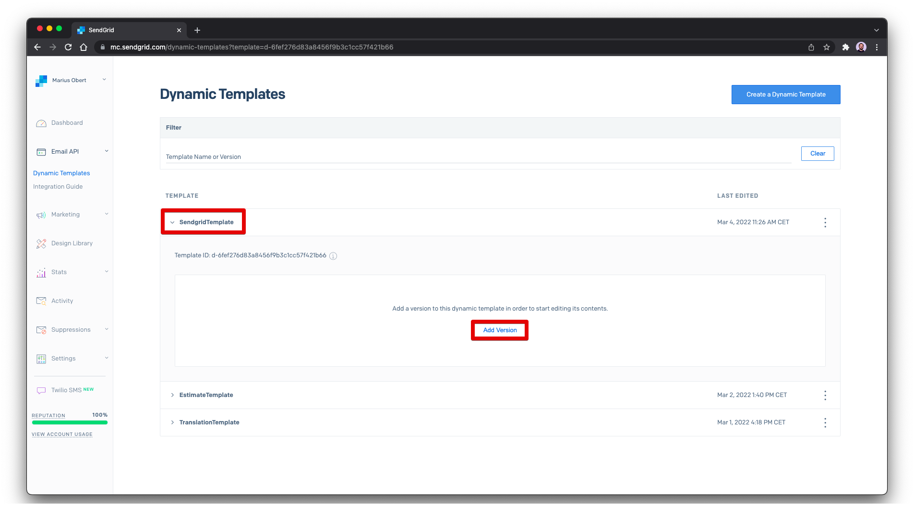Viewport: 914px width, 530px height.
Task: Bookmark page with star icon
Action: tap(827, 47)
